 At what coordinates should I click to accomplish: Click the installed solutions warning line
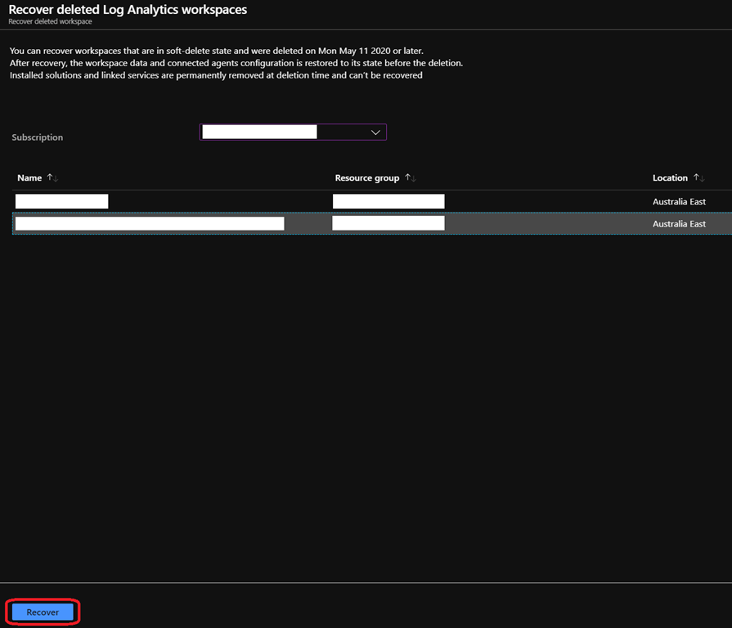click(216, 75)
